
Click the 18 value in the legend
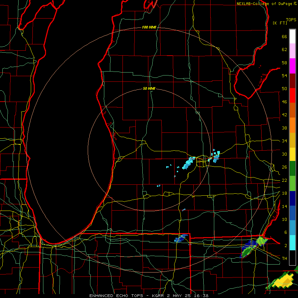(x=284, y=193)
